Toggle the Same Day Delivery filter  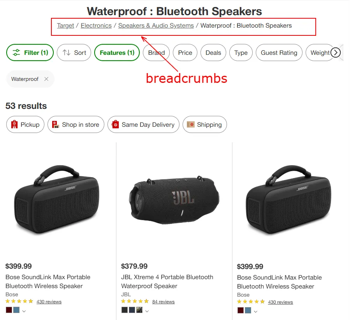click(x=143, y=124)
